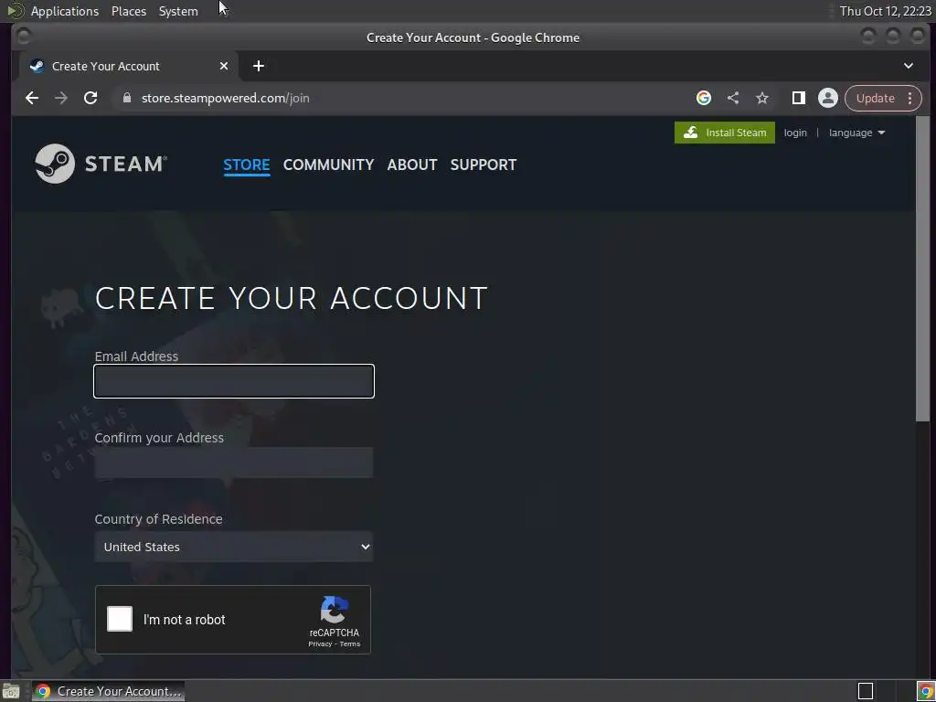Bookmark this page with the star icon
This screenshot has height=702, width=936.
pyautogui.click(x=762, y=98)
